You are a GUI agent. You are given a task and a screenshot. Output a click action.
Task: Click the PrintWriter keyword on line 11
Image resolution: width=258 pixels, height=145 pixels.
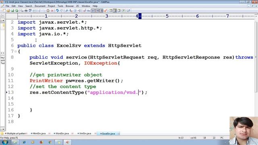coord(46,81)
